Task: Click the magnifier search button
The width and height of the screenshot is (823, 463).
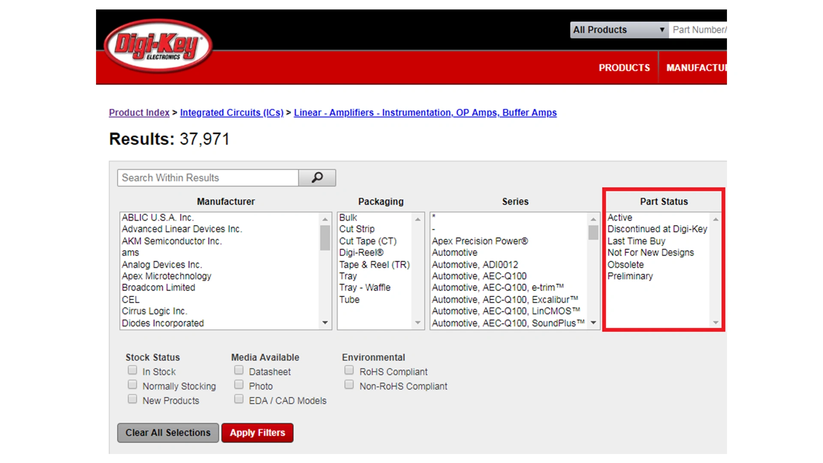Action: [317, 177]
